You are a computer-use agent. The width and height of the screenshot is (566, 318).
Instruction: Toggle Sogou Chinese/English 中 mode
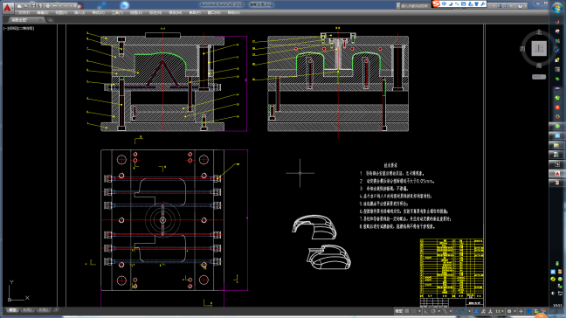[444, 3]
